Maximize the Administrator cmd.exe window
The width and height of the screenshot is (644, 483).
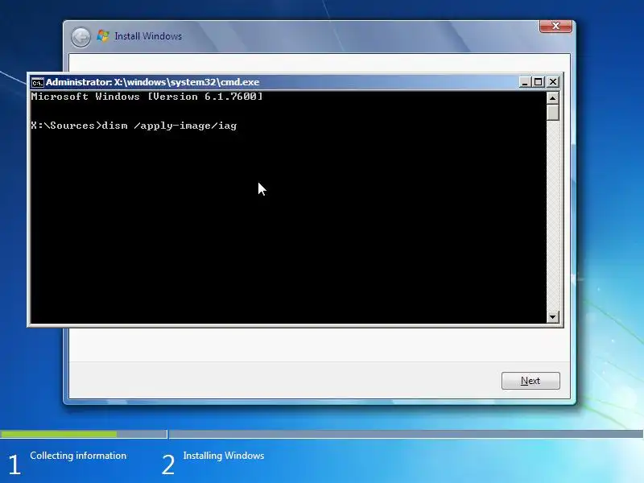pos(538,82)
